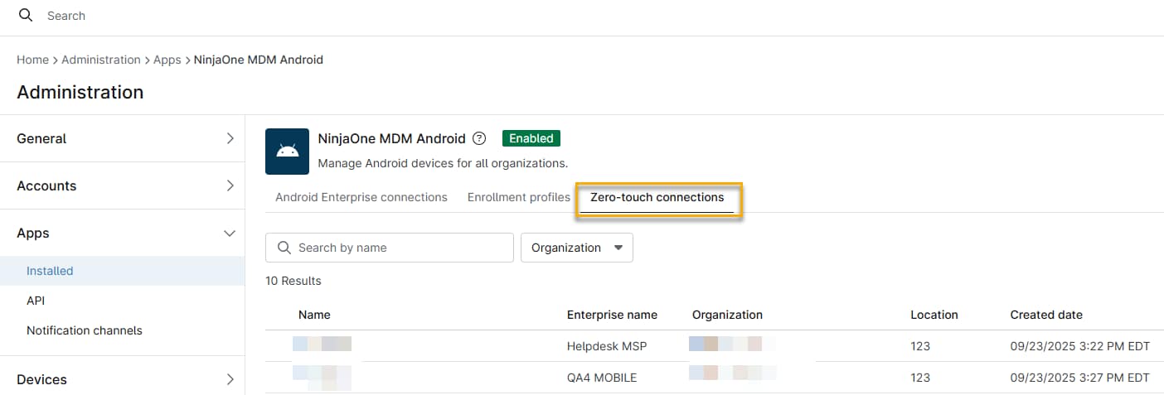Image resolution: width=1164 pixels, height=395 pixels.
Task: Expand the Accounts section chevron
Action: (x=230, y=186)
